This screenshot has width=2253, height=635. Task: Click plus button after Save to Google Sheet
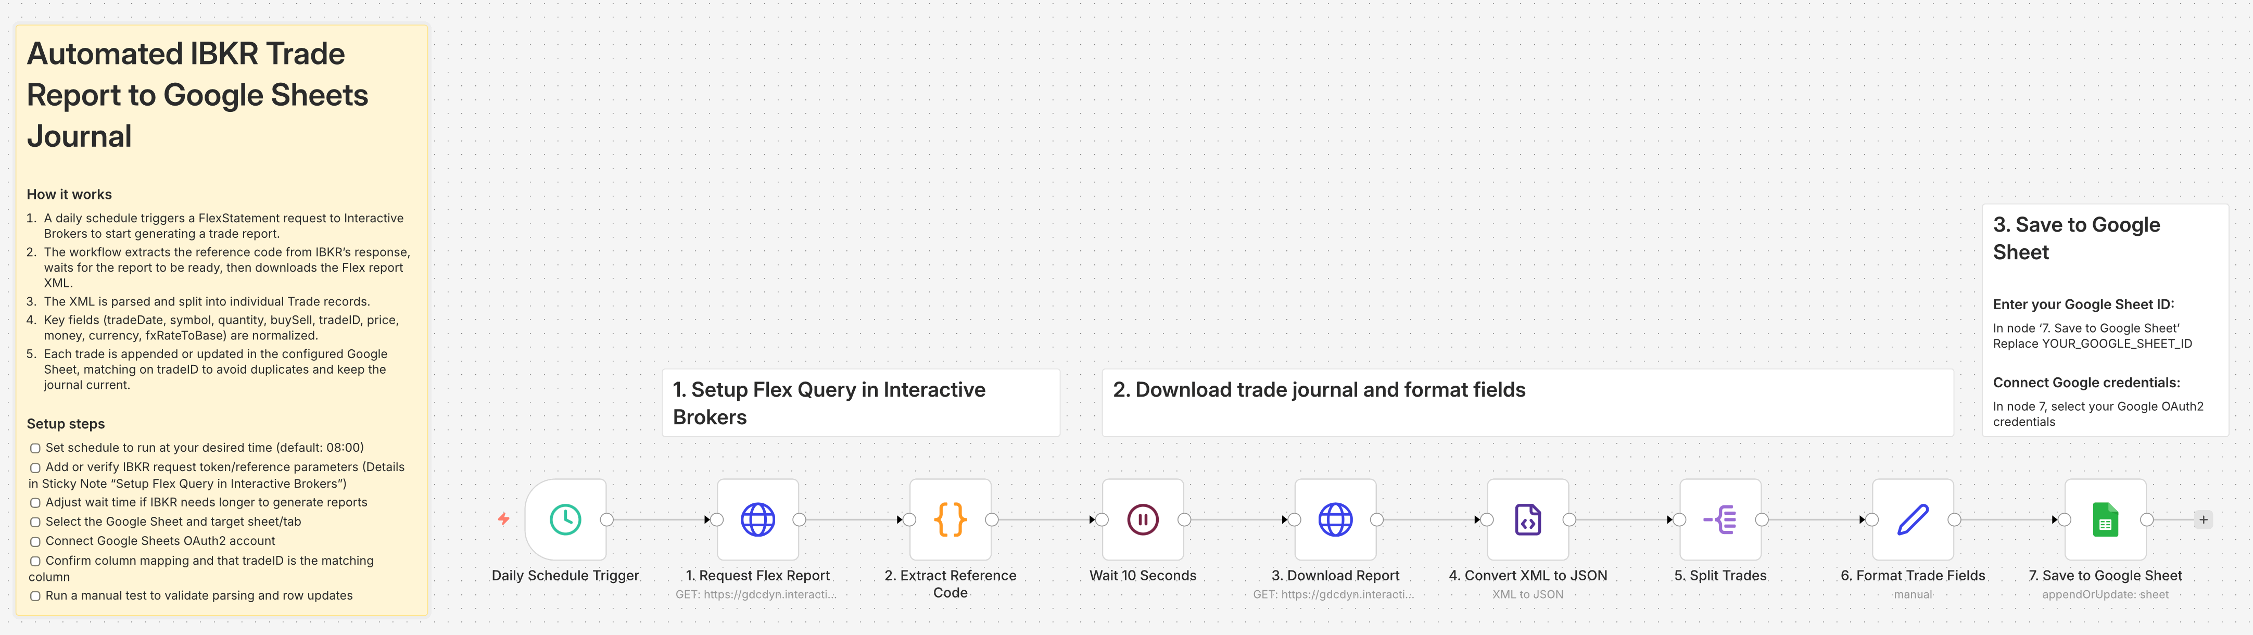tap(2203, 519)
